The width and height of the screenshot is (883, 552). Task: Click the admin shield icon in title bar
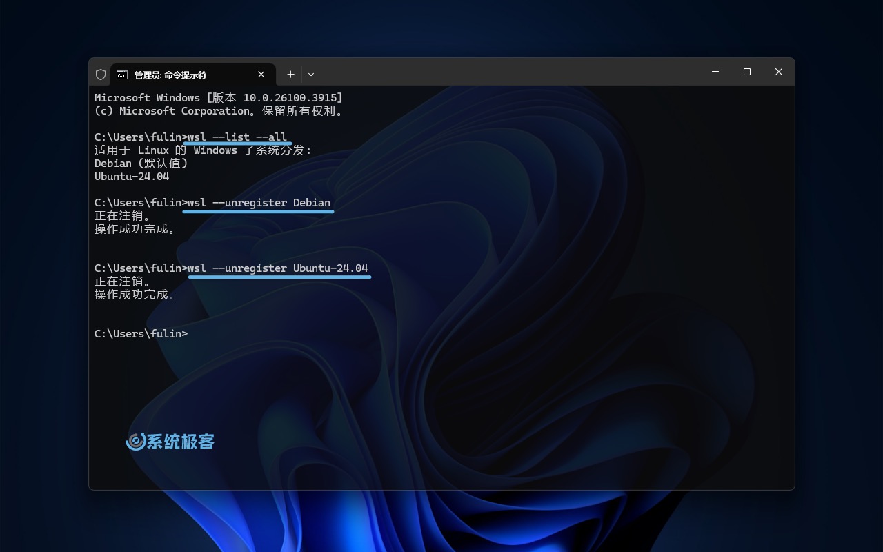click(x=101, y=75)
